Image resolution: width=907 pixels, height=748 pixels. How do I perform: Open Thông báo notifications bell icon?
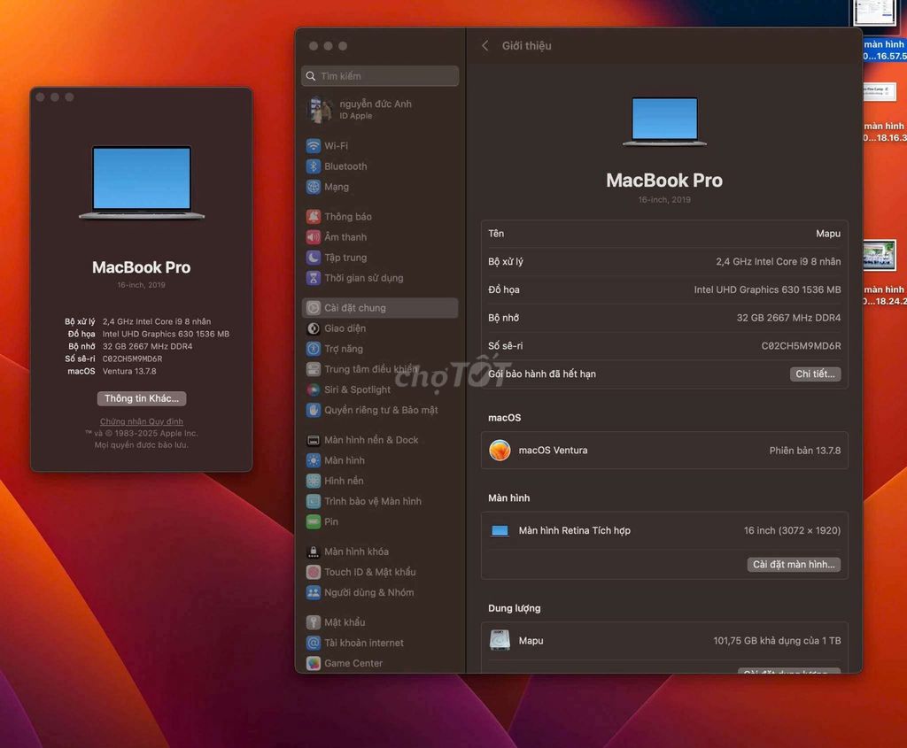click(313, 217)
